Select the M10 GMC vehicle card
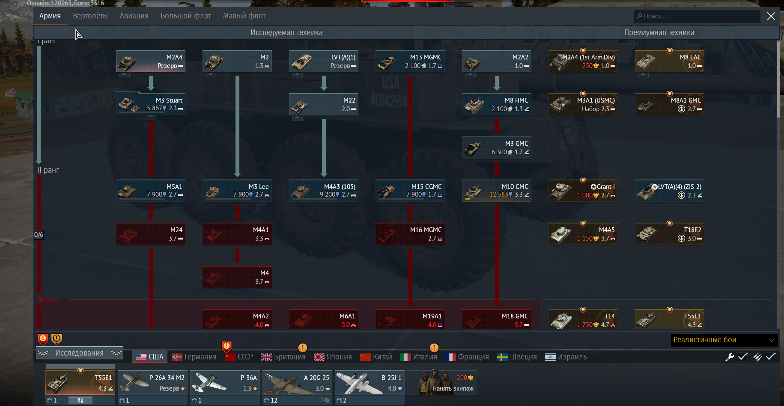This screenshot has height=406, width=784. 497,191
